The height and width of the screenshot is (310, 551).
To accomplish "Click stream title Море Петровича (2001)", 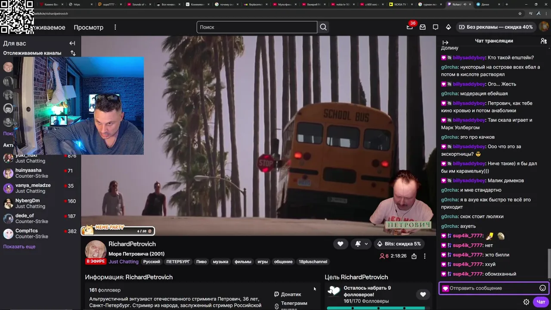I will [136, 254].
